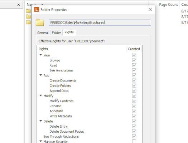Toggle the Write Metadata granted checkbox
This screenshot has height=143, width=188.
(134, 116)
